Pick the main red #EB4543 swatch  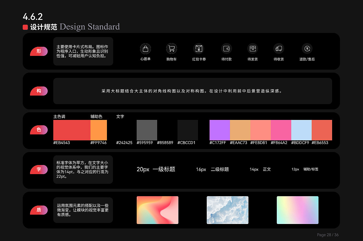[72, 130]
